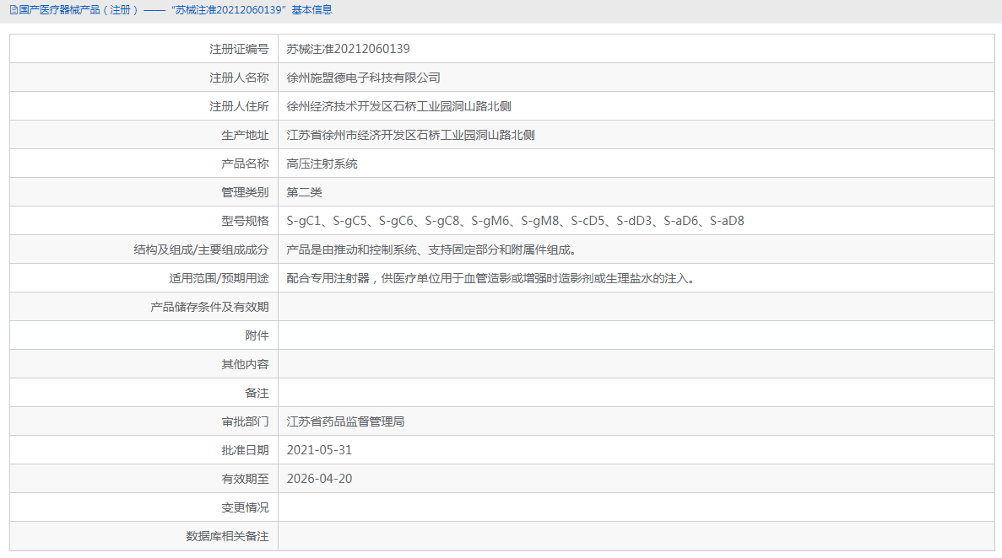Image resolution: width=1002 pixels, height=558 pixels.
Task: Click the 数据库相关备注 label
Action: click(227, 536)
